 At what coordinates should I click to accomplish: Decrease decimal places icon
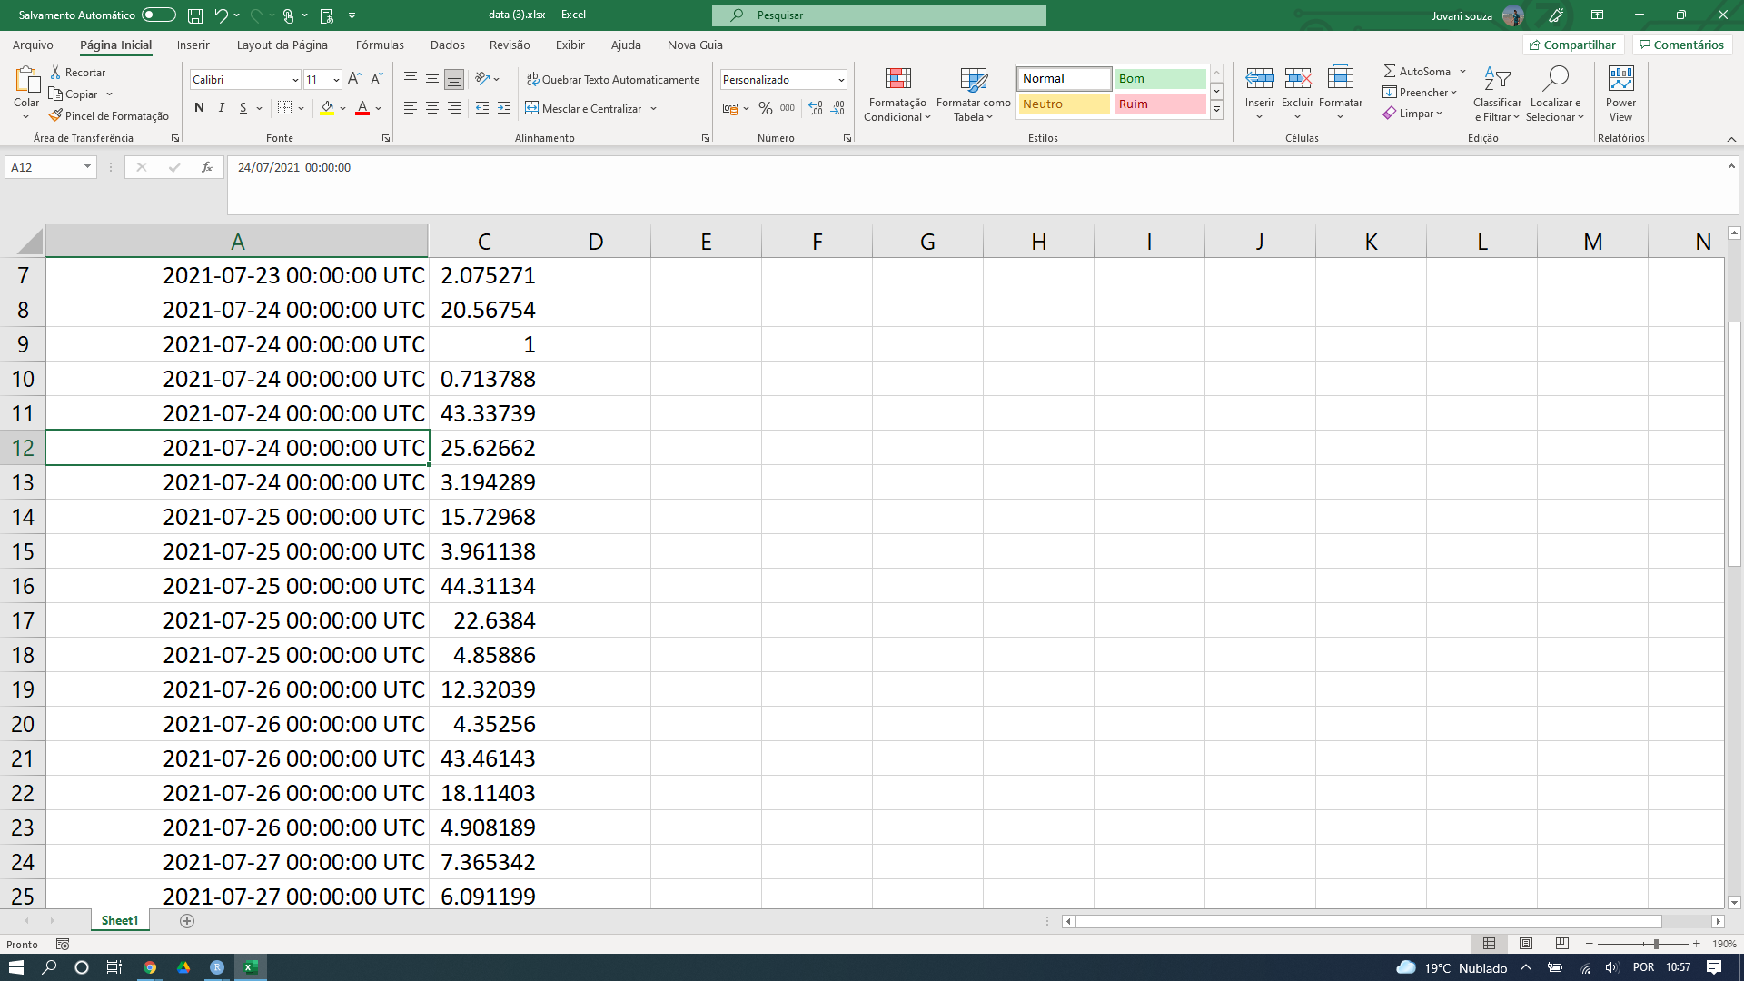837,108
